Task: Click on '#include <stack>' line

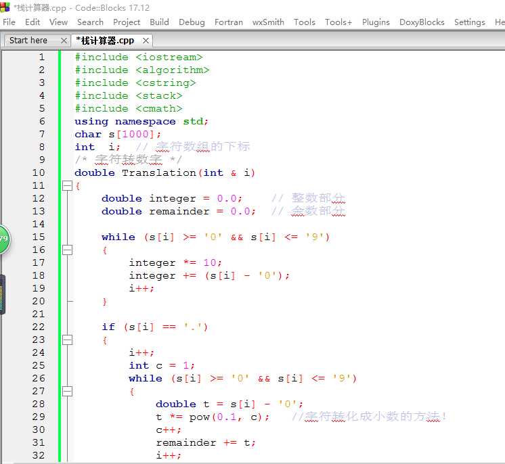Action: point(129,96)
